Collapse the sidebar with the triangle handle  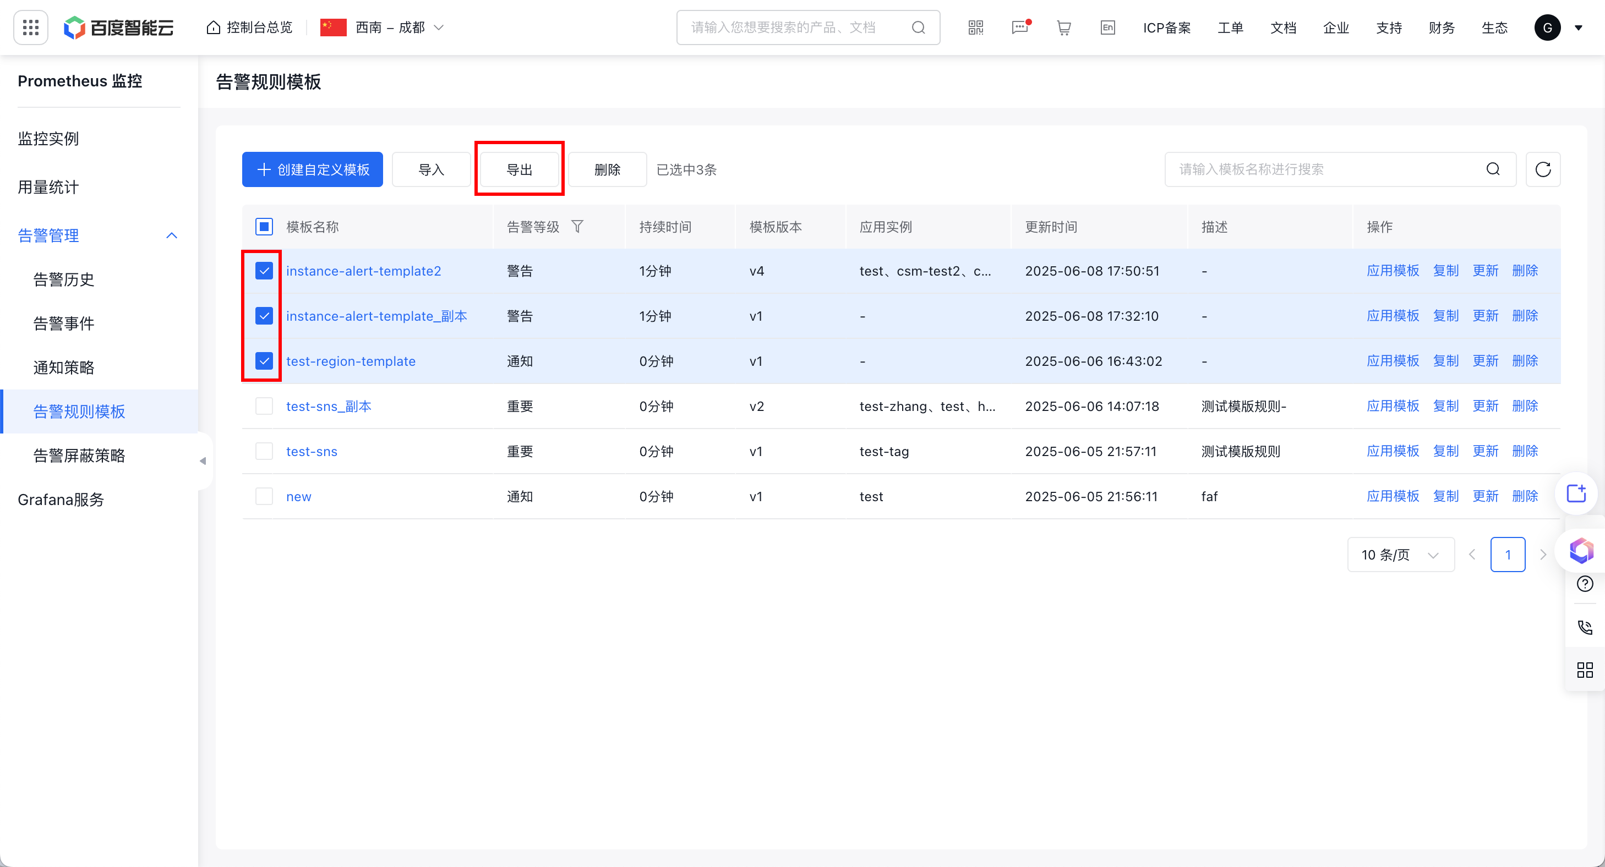pos(203,461)
